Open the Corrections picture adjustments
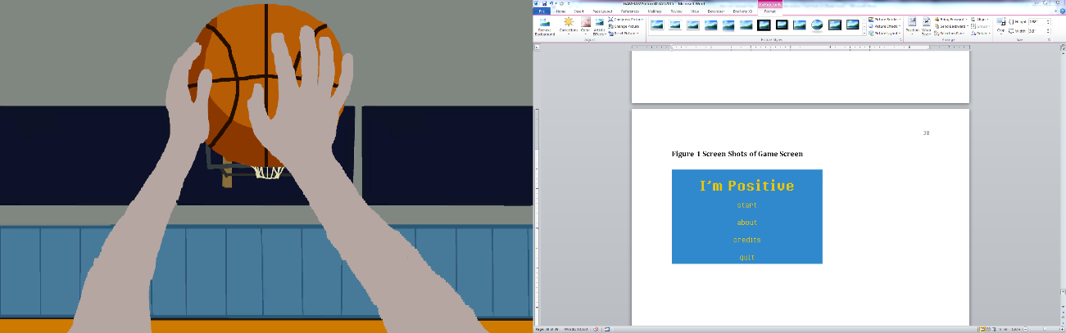The width and height of the screenshot is (1066, 333). [569, 26]
